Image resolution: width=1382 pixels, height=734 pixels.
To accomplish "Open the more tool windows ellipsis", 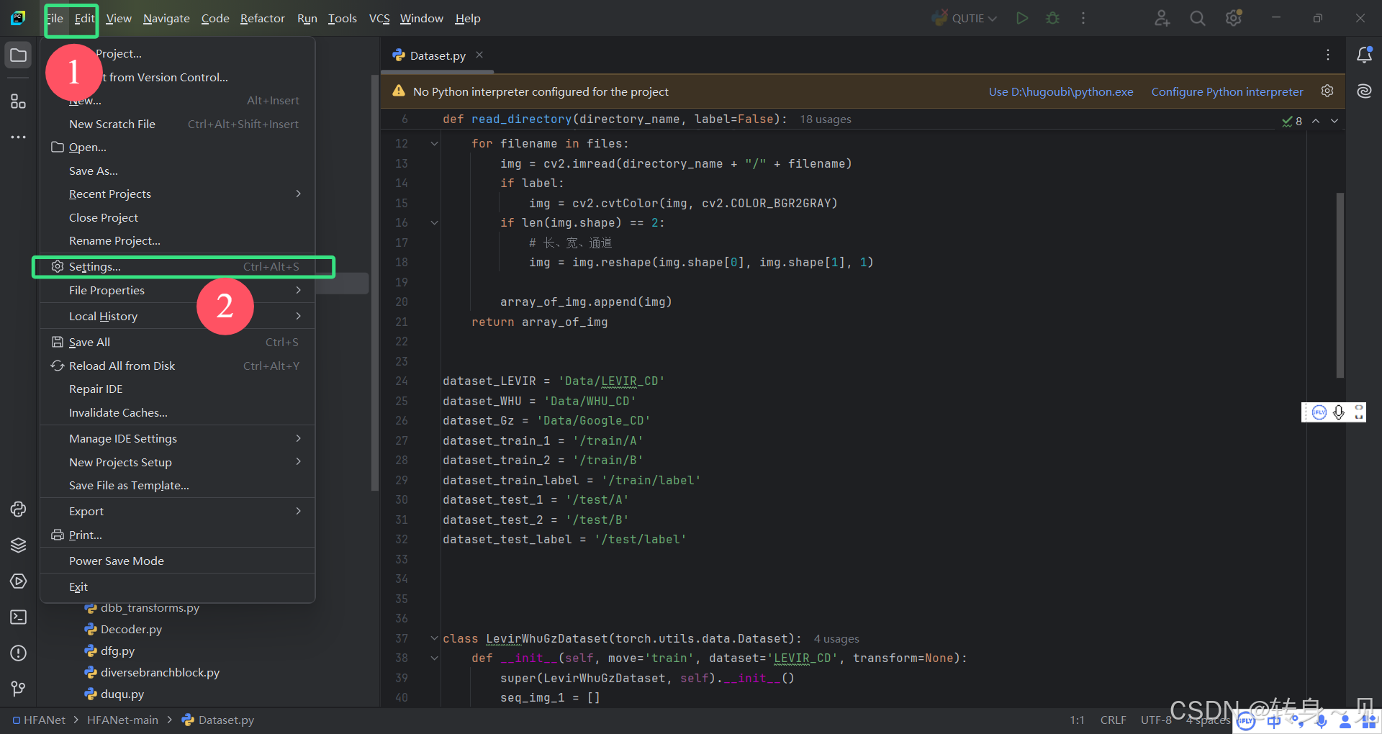I will click(19, 137).
